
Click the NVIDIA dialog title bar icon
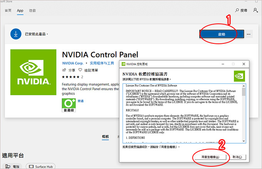(123, 64)
